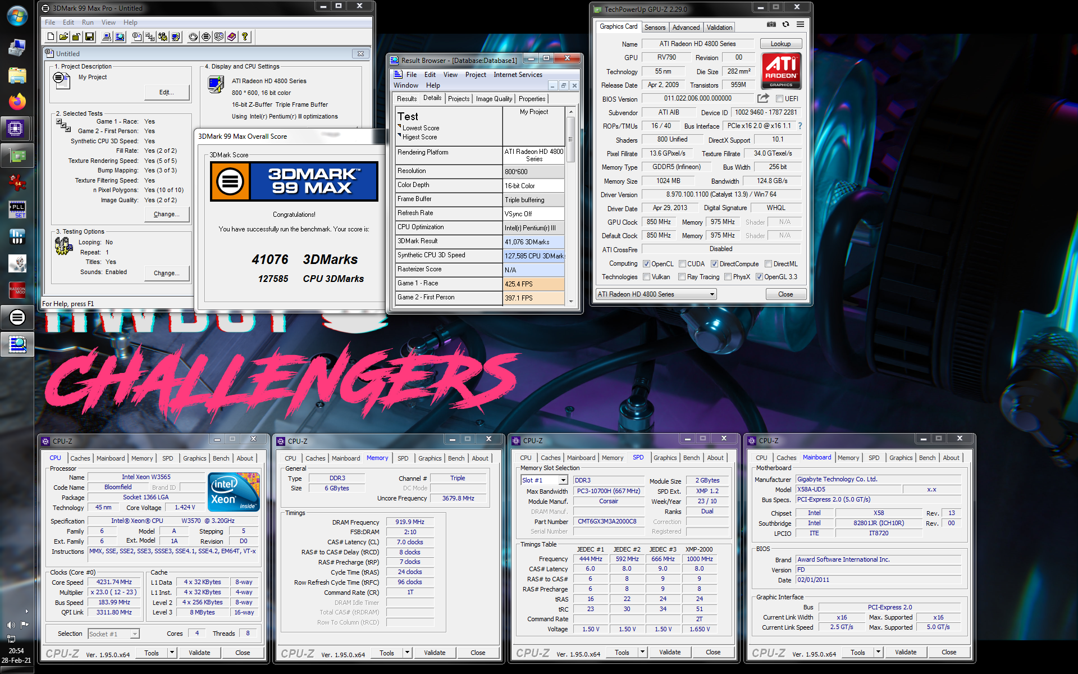Click the BIOS share/export icon in GPU-Z
1078x674 pixels.
pos(763,98)
